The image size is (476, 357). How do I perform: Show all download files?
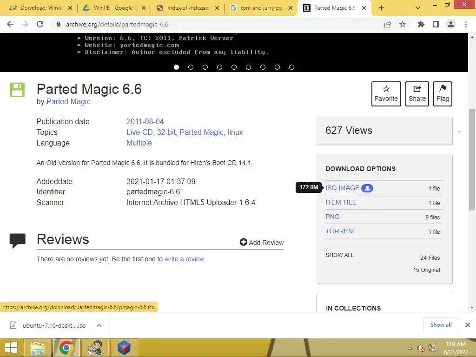coord(340,255)
